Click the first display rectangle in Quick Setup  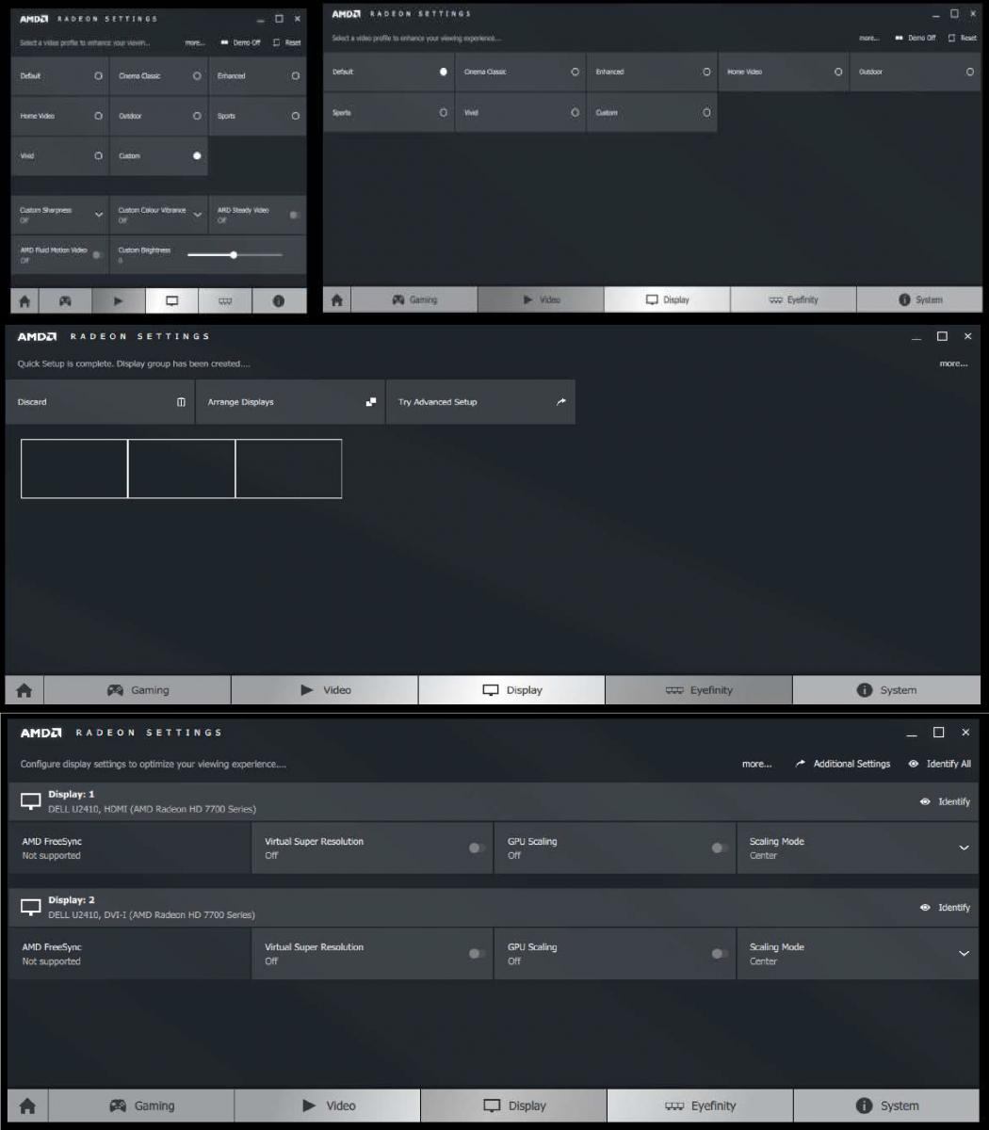pos(73,468)
